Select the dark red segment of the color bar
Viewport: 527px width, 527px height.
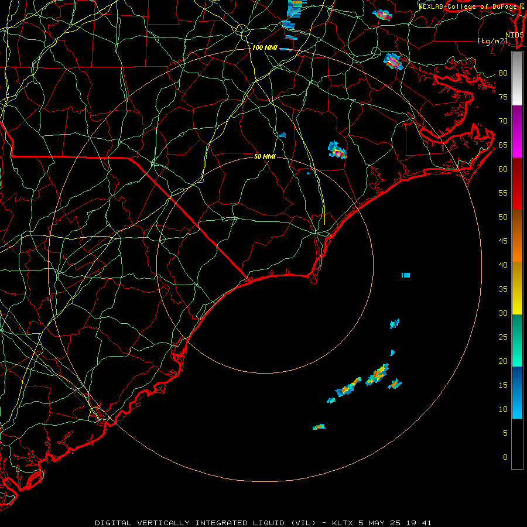[x=517, y=184]
